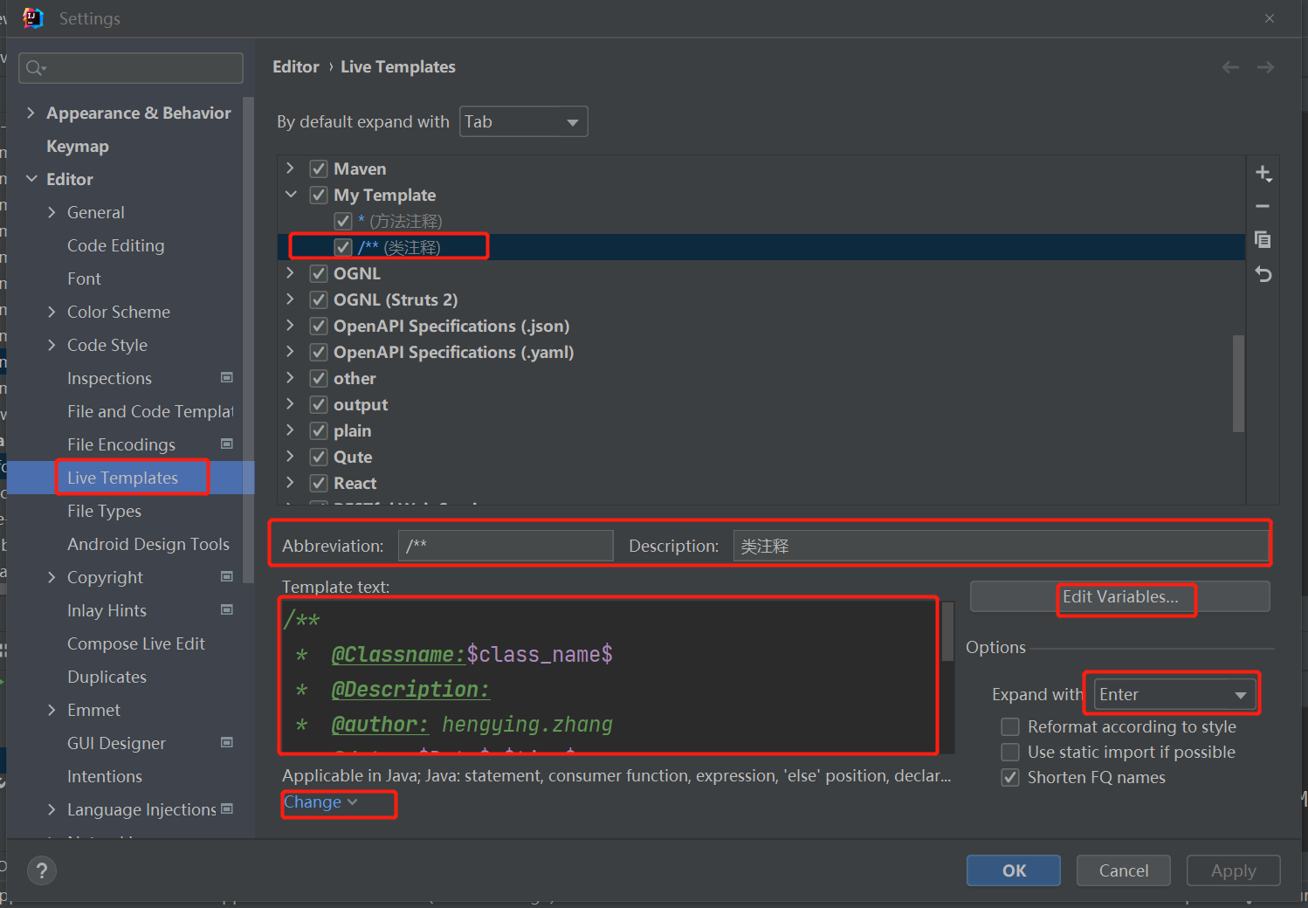The image size is (1308, 908).
Task: Click the Inspections project-level settings icon
Action: (x=227, y=378)
